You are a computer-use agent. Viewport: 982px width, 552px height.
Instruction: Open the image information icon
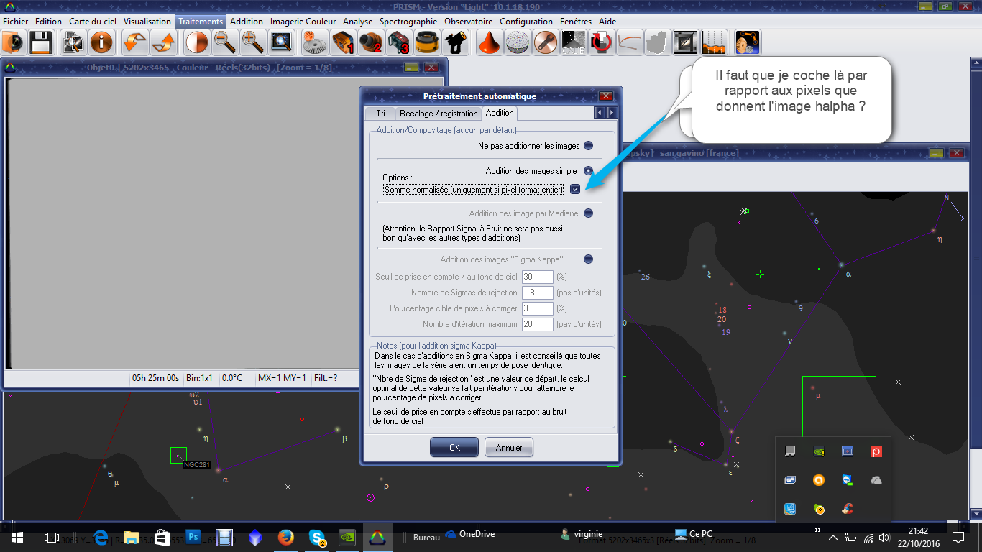101,43
